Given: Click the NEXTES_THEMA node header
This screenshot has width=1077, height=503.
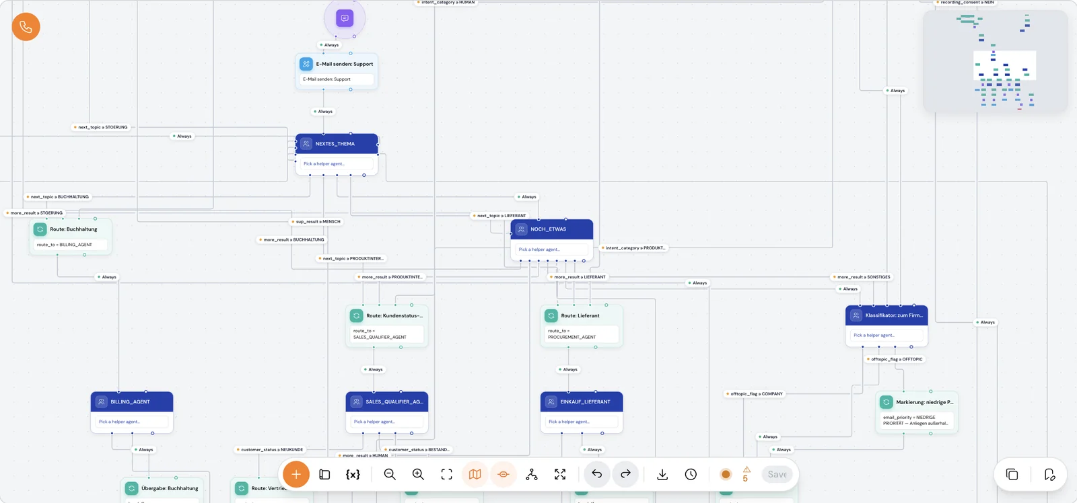Looking at the screenshot, I should pos(337,144).
